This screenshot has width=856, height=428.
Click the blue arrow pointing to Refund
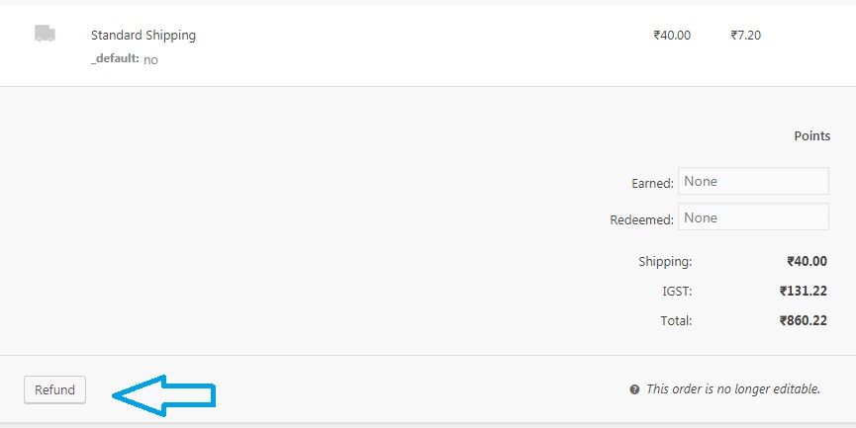point(163,395)
